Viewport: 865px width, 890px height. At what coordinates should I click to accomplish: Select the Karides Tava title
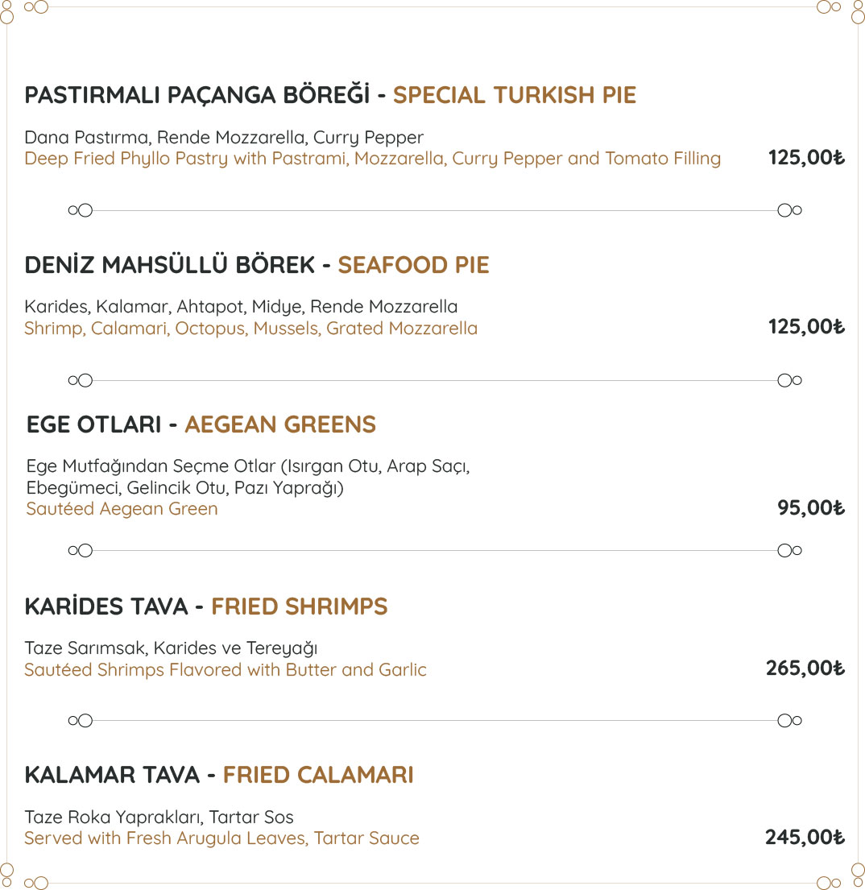point(106,606)
